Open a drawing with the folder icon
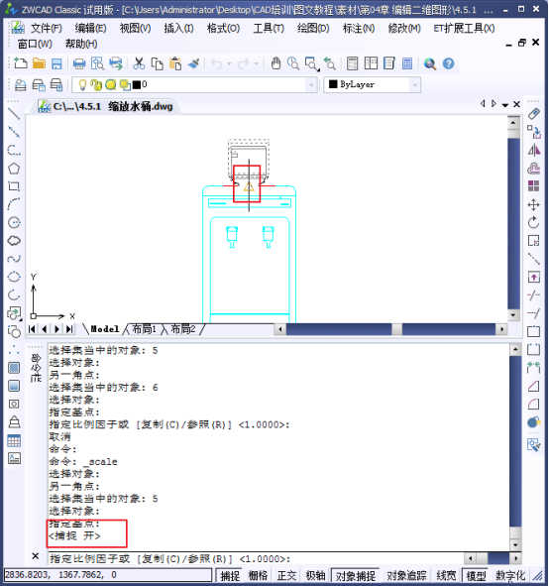This screenshot has height=586, width=549. pyautogui.click(x=39, y=63)
